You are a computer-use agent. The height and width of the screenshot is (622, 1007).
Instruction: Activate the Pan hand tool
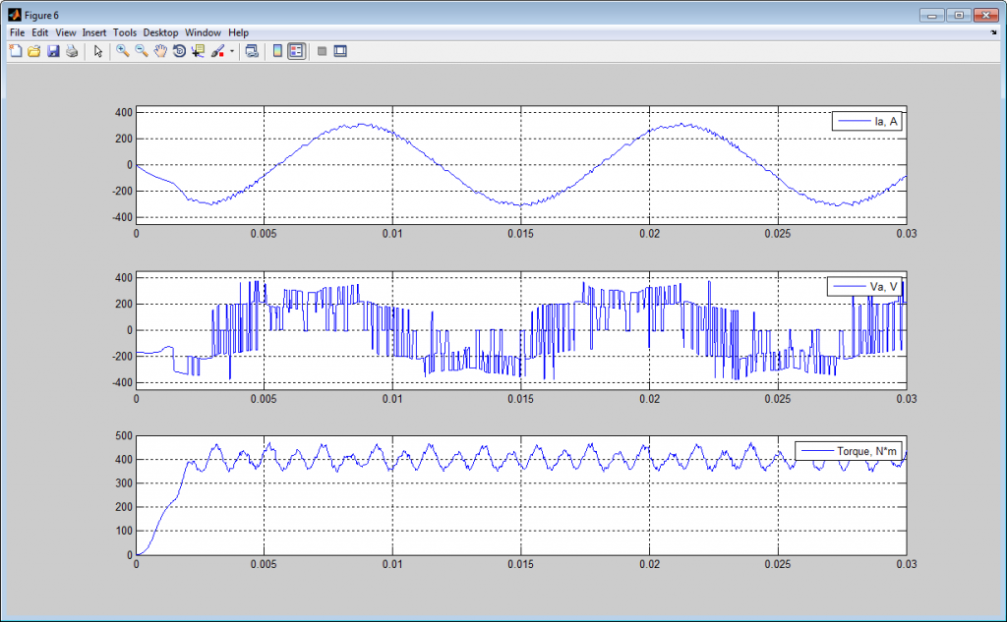tap(159, 50)
